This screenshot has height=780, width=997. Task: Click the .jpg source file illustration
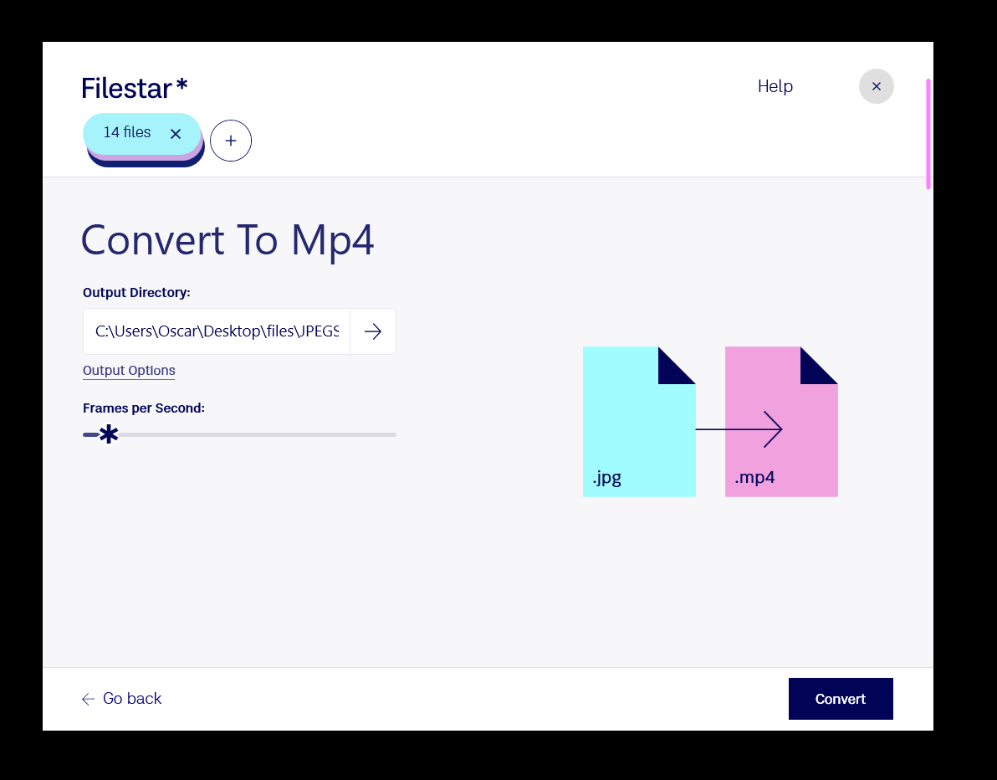click(x=639, y=422)
